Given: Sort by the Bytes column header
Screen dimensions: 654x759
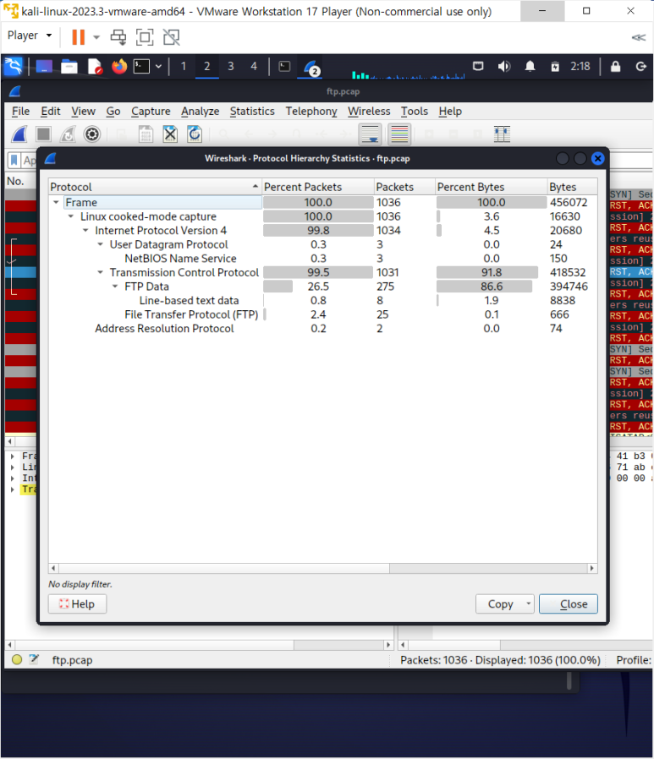Looking at the screenshot, I should pyautogui.click(x=572, y=187).
